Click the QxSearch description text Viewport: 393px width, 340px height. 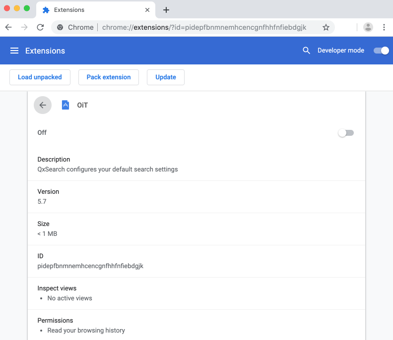click(x=108, y=170)
